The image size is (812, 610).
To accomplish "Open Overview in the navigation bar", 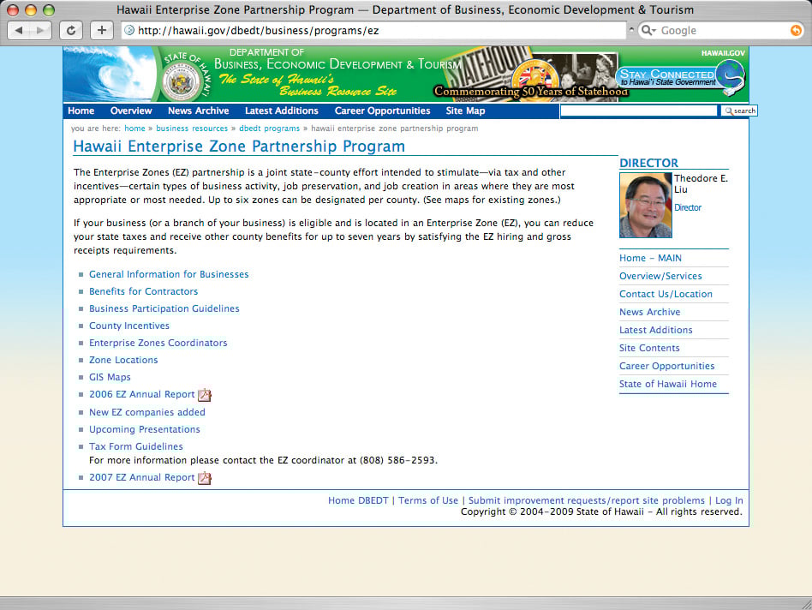I will coord(131,111).
